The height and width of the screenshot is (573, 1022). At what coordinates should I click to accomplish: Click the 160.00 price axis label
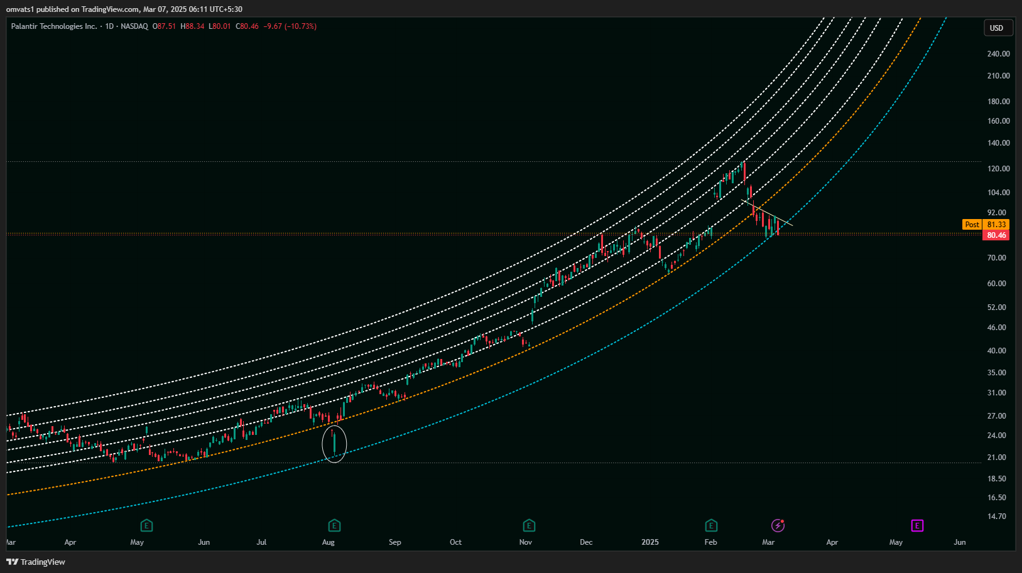998,121
